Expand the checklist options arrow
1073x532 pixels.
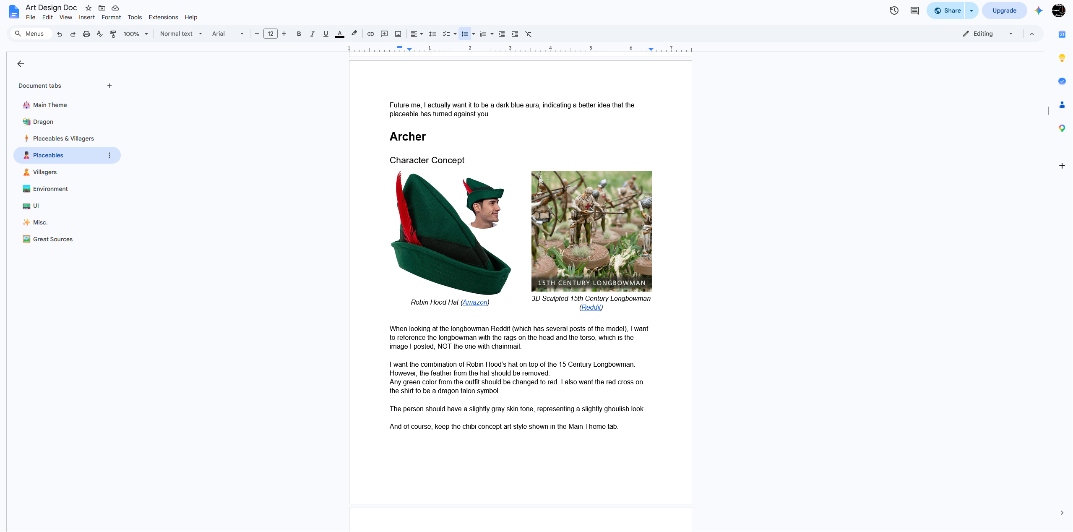(455, 34)
